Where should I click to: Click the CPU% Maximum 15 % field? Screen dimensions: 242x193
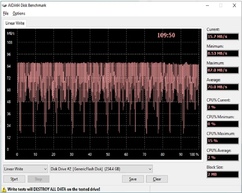coord(222,141)
